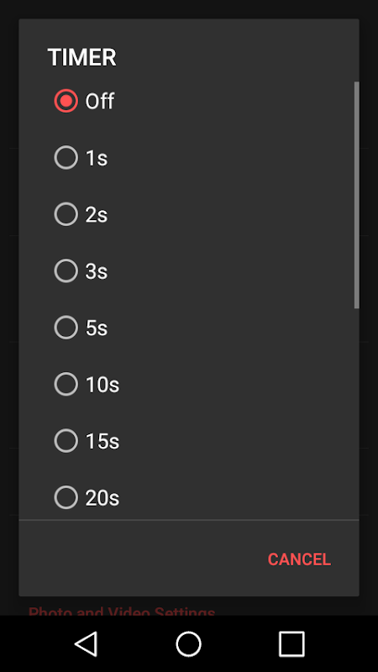
Task: Choose the 15s radio button circle
Action: click(x=66, y=440)
